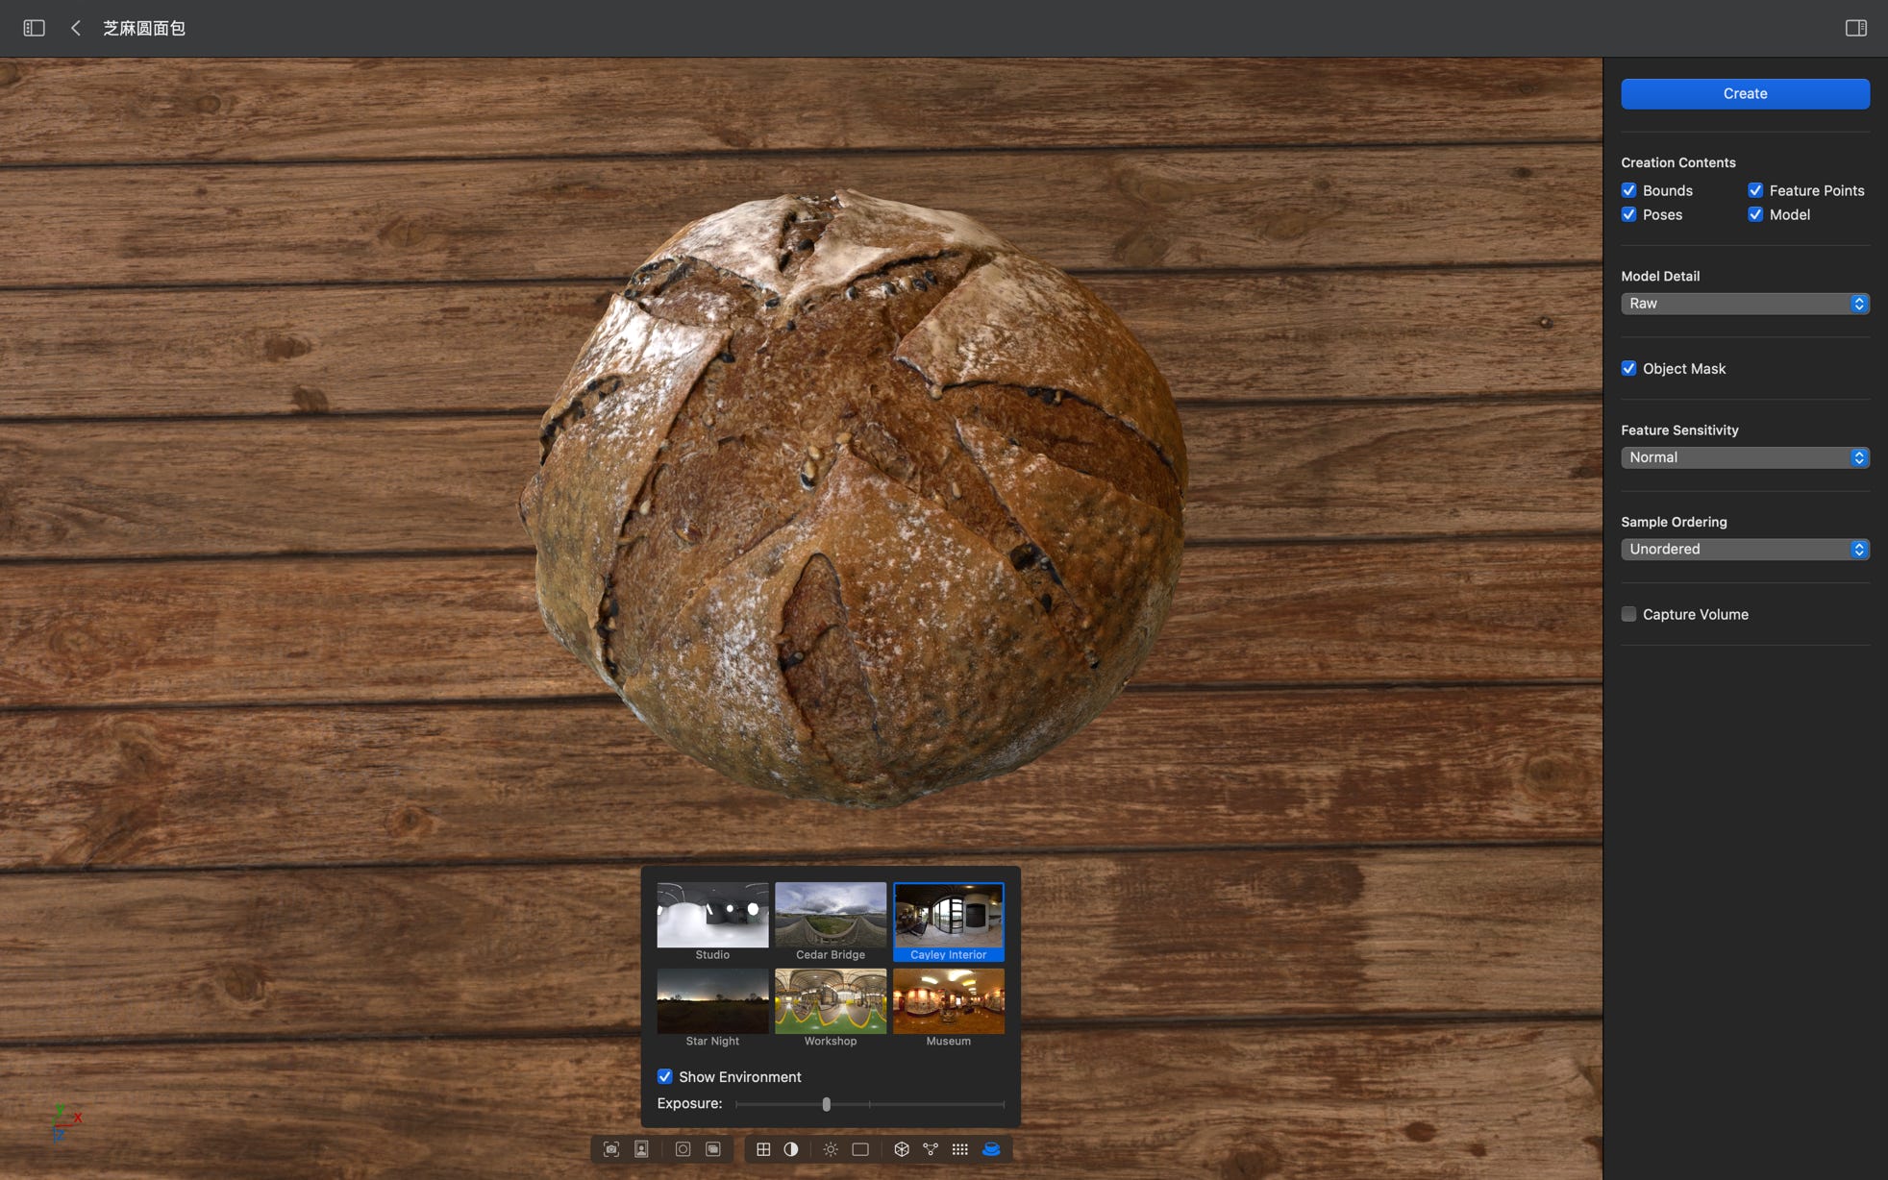
Task: Toggle the left sidebar panel icon
Action: (x=34, y=28)
